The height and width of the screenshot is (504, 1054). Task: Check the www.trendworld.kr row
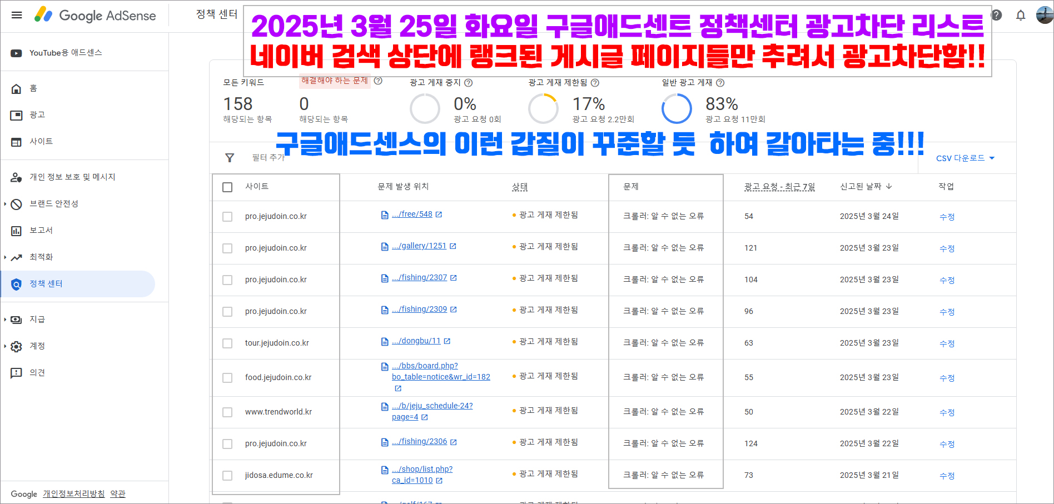coord(227,412)
